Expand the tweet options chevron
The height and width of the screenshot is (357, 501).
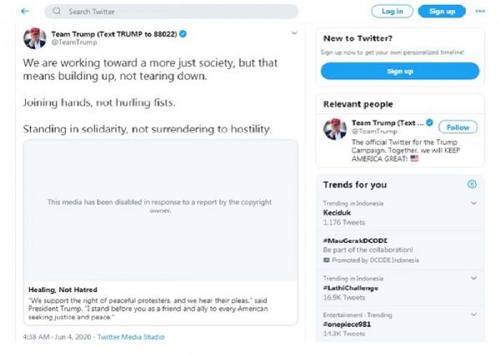pyautogui.click(x=294, y=33)
